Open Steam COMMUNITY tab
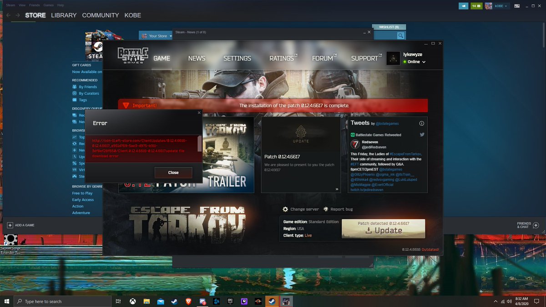 101,15
